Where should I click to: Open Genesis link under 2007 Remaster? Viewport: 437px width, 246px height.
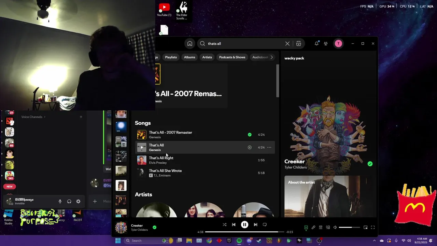click(155, 137)
